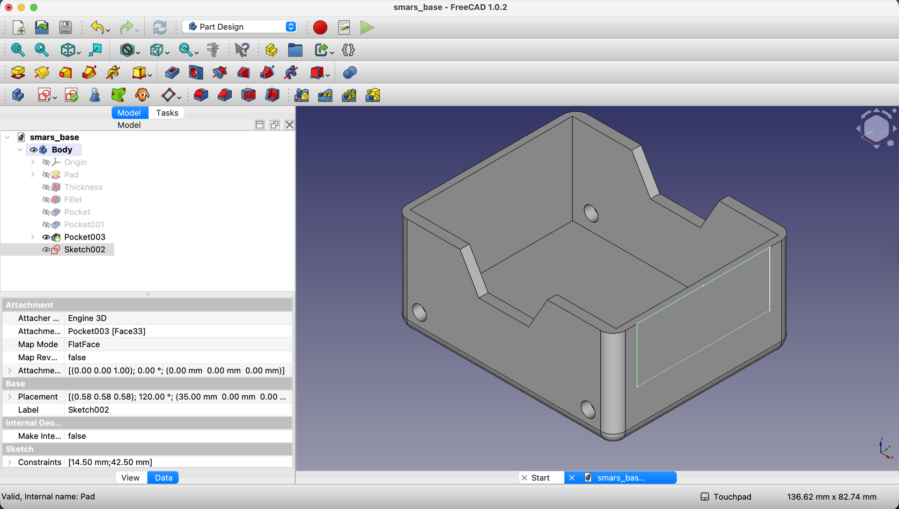Click the Touchpad navigation style button

click(726, 497)
